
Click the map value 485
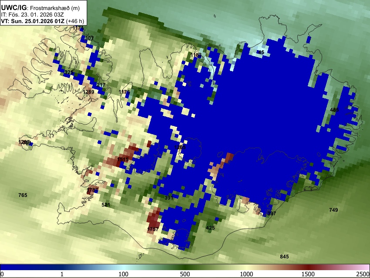coord(334,110)
